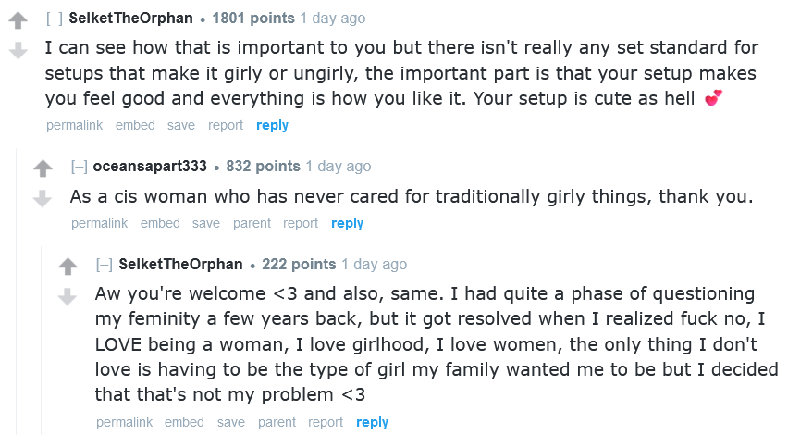Open the "1 day ago" timestamp on oceansapart333's comment
788x435 pixels.
[338, 167]
